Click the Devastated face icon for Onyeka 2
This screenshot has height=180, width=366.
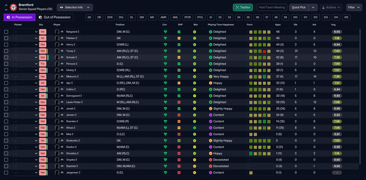[x=210, y=160]
